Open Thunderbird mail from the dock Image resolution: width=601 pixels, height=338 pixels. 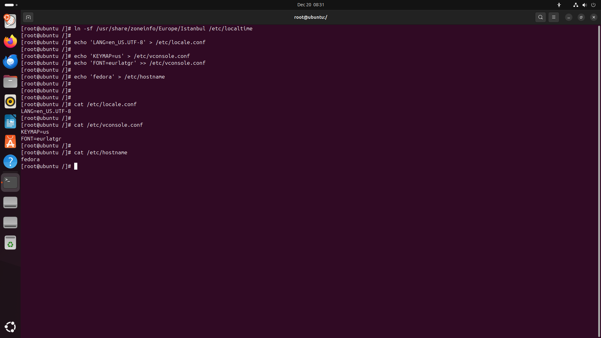coord(10,61)
